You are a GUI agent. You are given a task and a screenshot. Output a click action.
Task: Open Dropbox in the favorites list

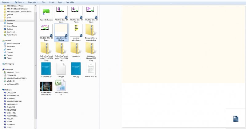[10, 23]
